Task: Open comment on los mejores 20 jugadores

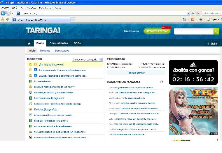Action: pos(139,124)
